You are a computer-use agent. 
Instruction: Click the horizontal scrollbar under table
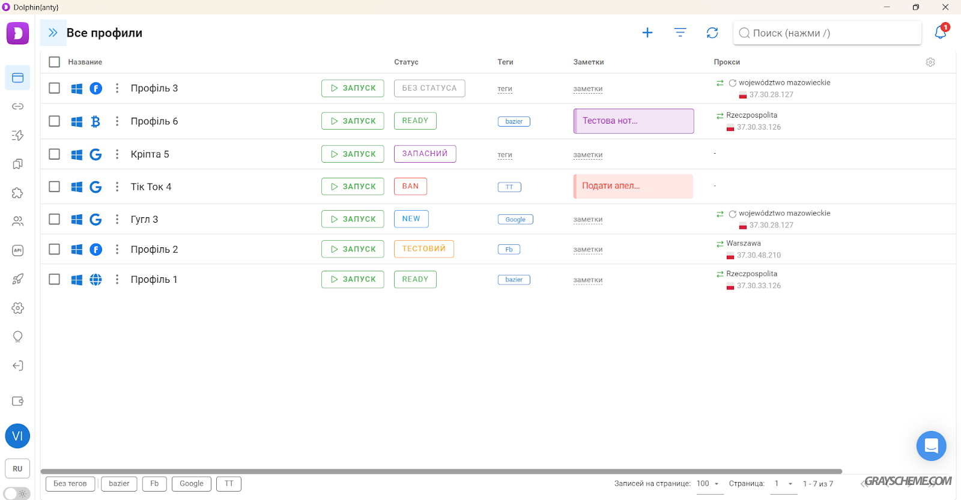pos(441,472)
